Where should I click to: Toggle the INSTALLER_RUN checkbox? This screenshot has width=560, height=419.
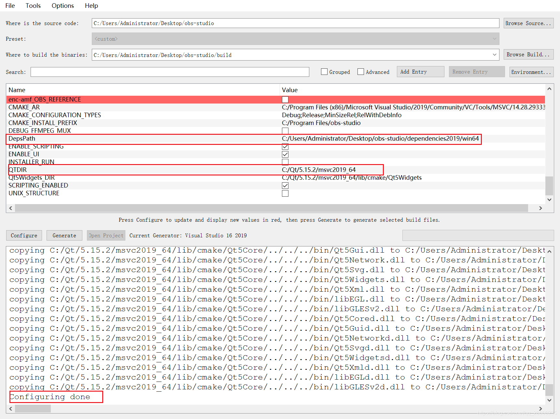[285, 162]
